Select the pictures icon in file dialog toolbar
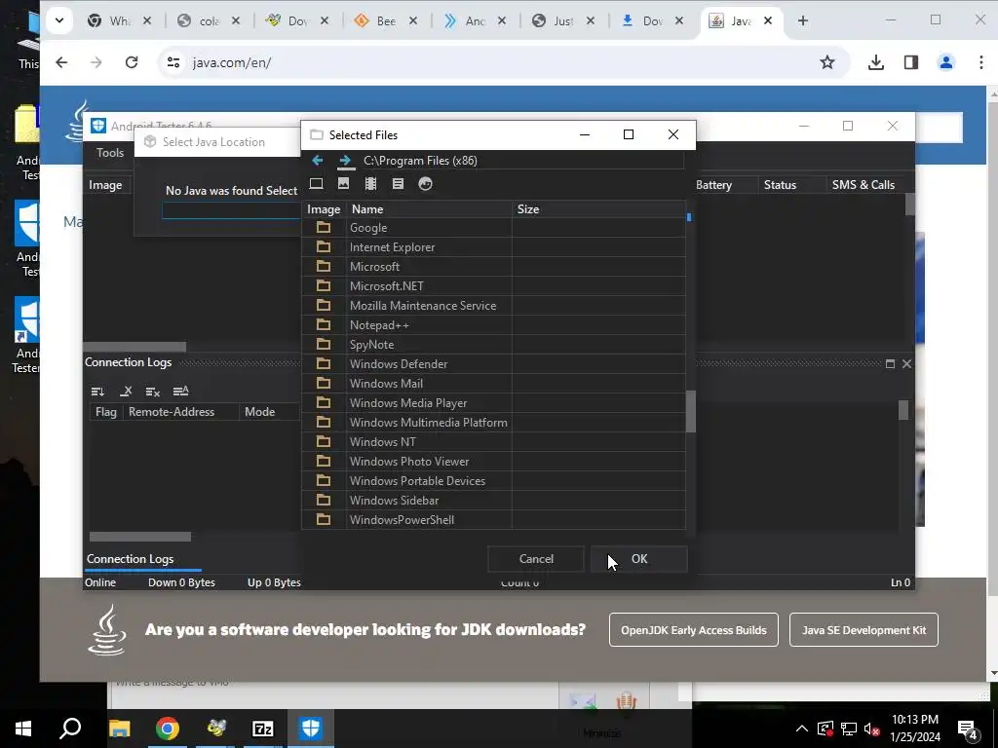Viewport: 998px width, 748px height. (343, 184)
